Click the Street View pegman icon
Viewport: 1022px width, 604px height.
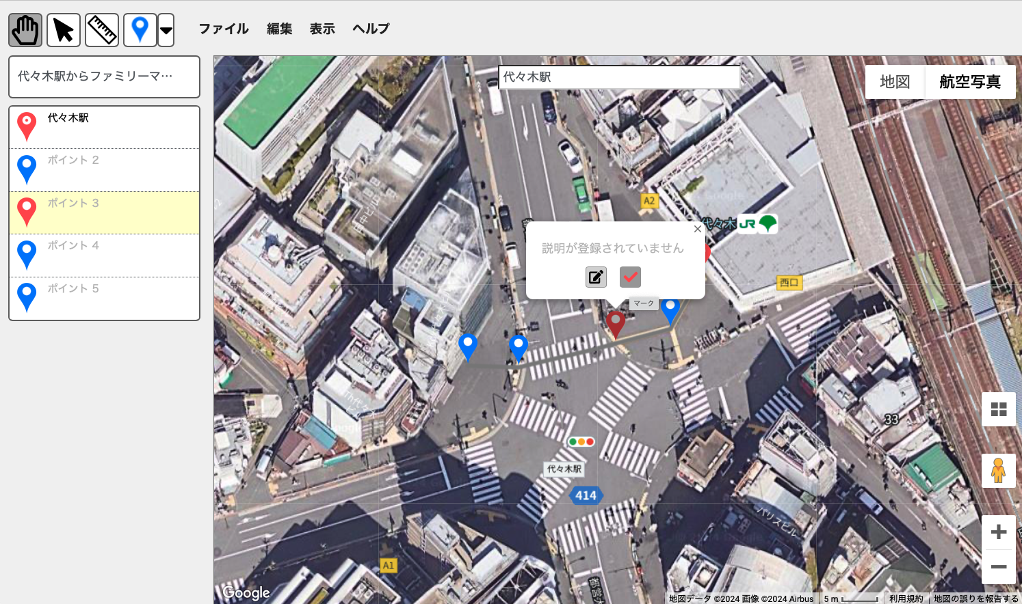tap(998, 471)
